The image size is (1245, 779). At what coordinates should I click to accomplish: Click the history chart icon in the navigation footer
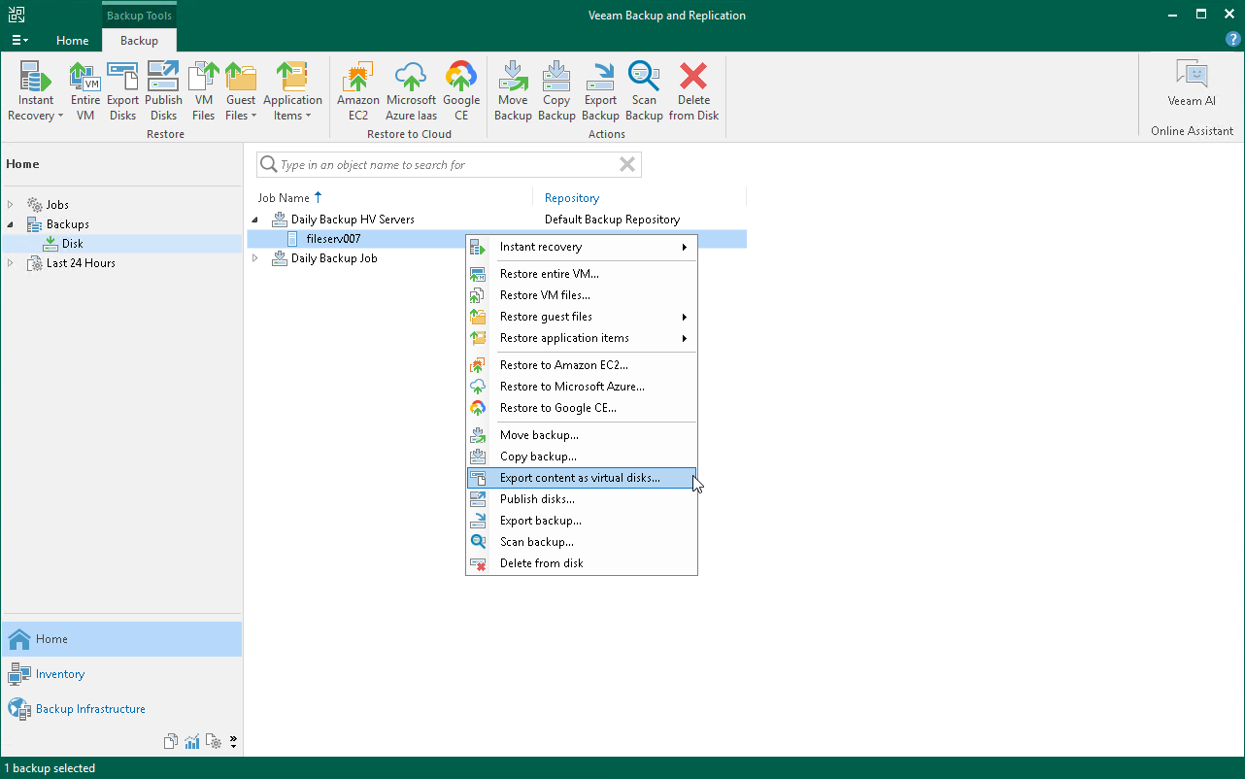pyautogui.click(x=192, y=742)
